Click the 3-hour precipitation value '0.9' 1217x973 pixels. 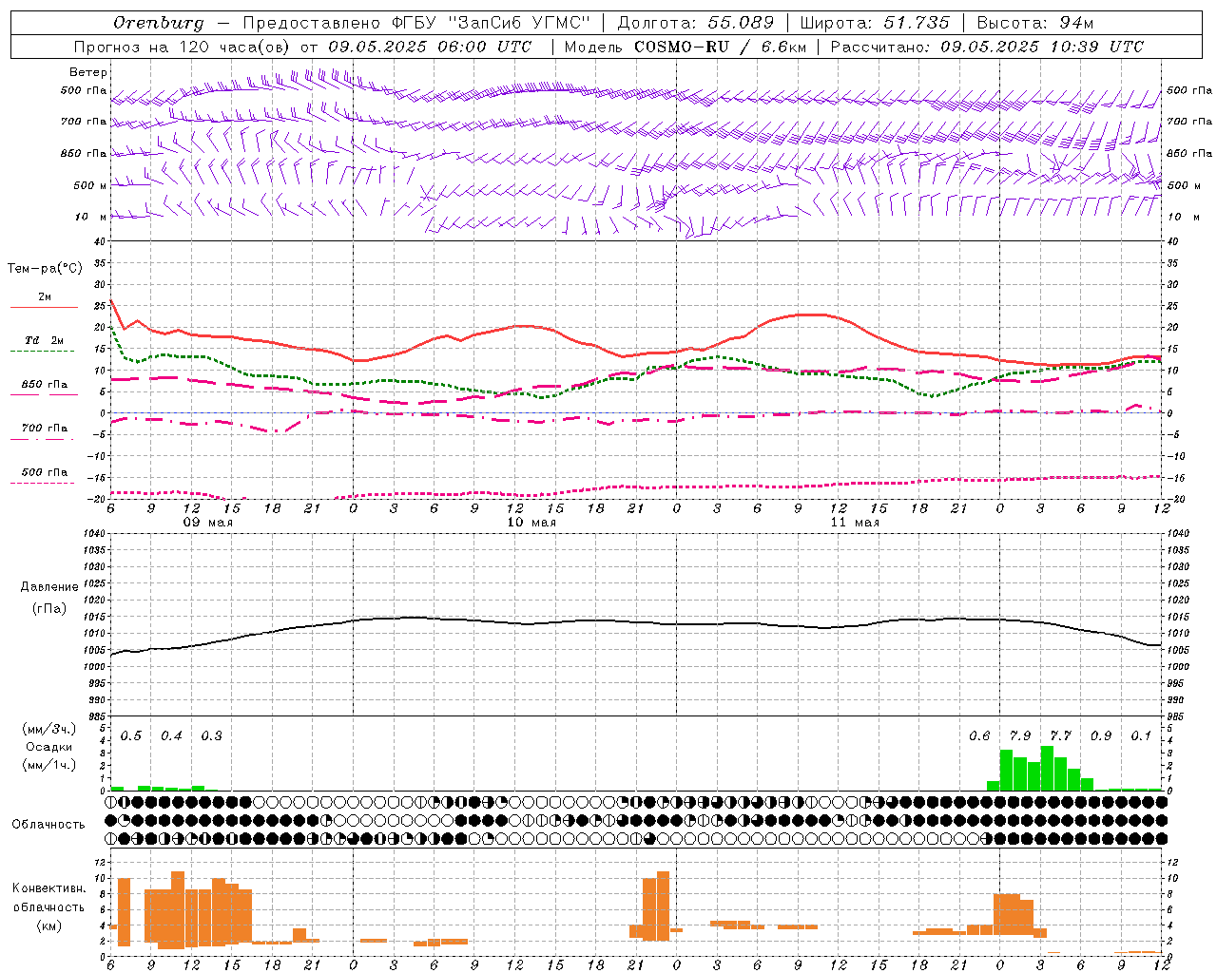coord(1101,736)
